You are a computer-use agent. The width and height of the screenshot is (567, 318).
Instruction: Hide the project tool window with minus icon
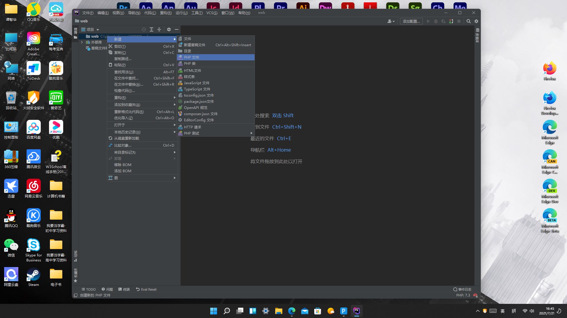tap(177, 29)
